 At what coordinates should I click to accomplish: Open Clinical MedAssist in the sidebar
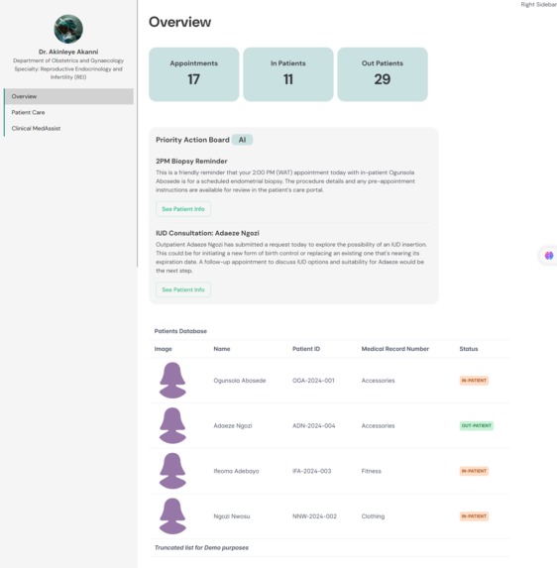(68, 128)
